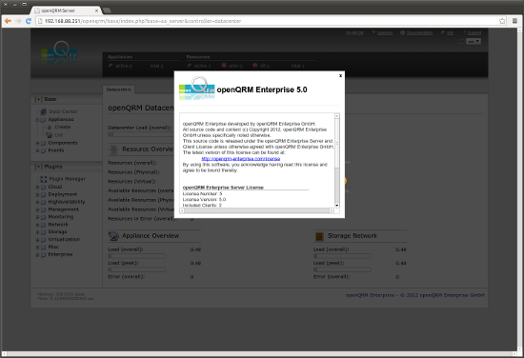524x358 pixels.
Task: Open the openqrm user link in header
Action: [x=385, y=32]
